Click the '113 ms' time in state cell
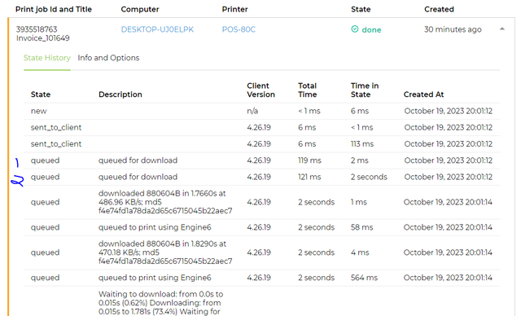521x316 pixels. (x=362, y=144)
